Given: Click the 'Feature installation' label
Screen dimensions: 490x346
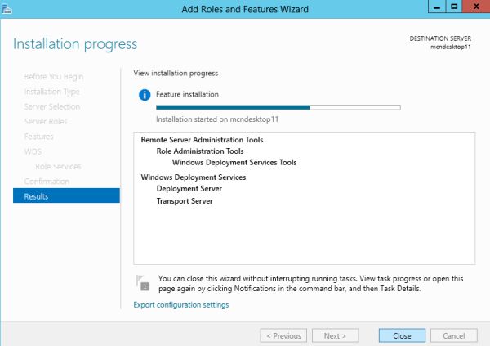Looking at the screenshot, I should click(x=187, y=94).
